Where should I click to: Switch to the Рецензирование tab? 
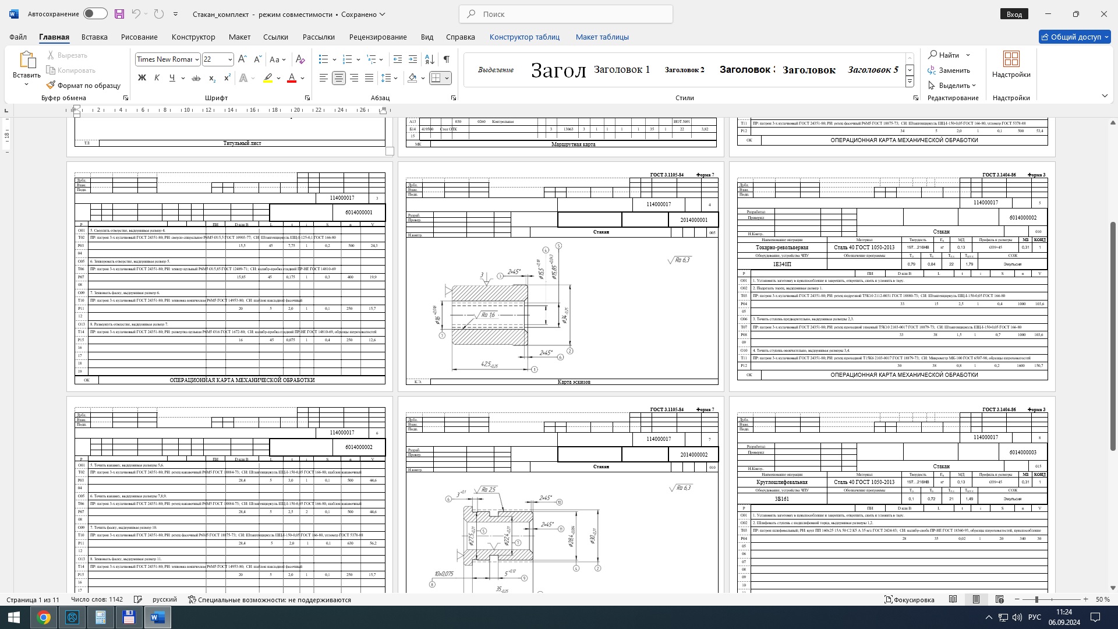point(377,37)
